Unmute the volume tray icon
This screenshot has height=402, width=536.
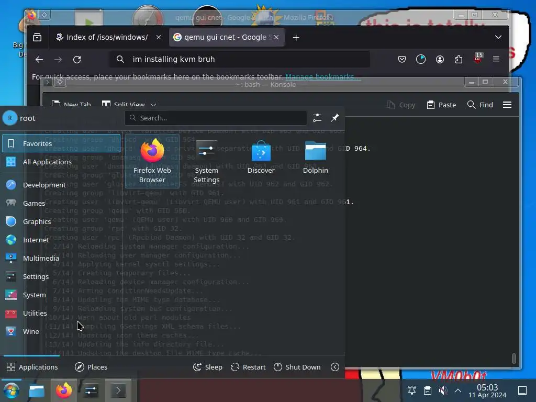click(443, 390)
